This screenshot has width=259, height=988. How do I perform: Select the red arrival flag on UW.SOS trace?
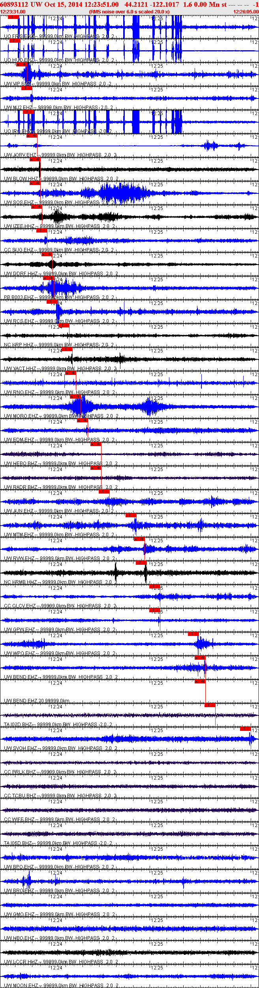tap(35, 183)
